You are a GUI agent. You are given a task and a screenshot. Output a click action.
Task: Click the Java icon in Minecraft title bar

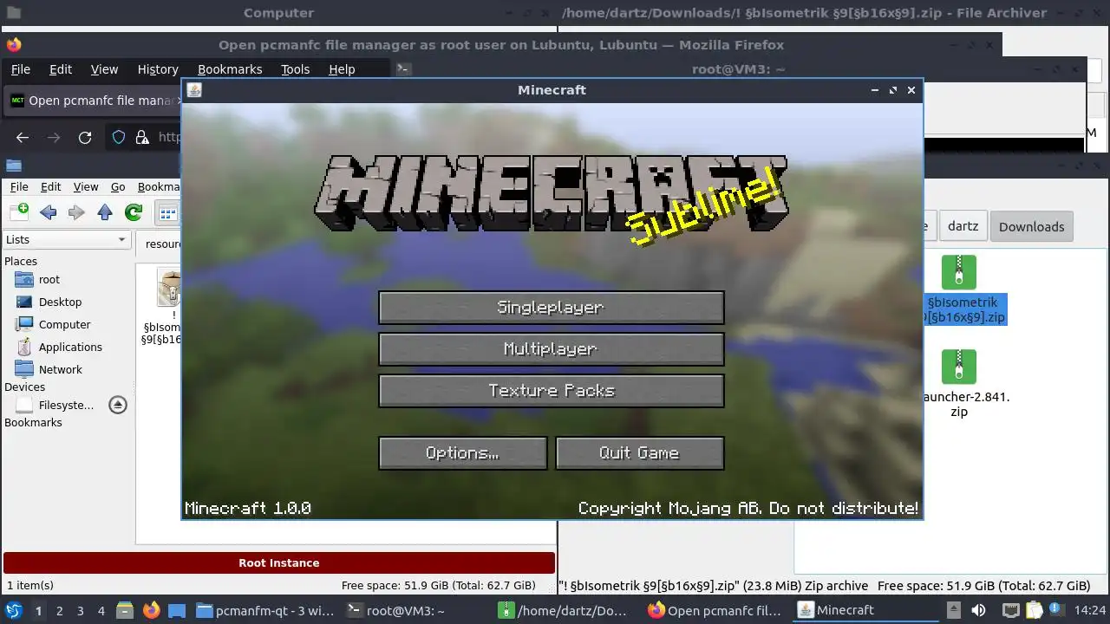click(194, 90)
